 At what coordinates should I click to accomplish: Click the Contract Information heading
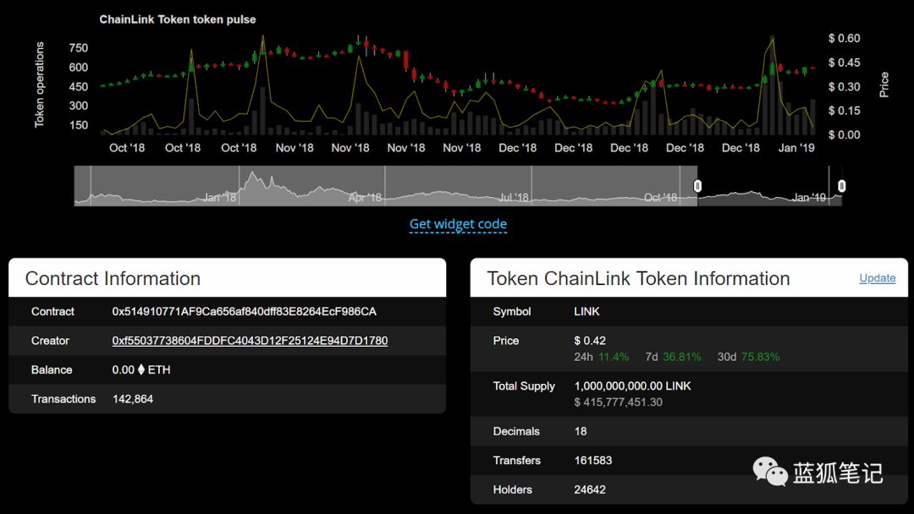click(x=113, y=278)
